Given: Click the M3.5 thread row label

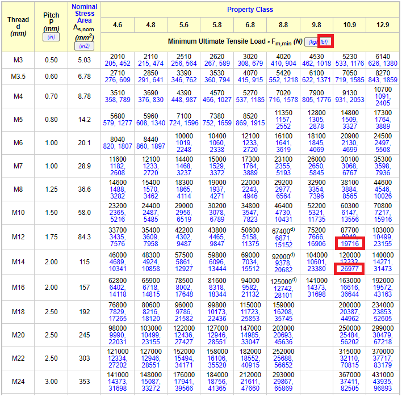Looking at the screenshot, I should 18,77.
